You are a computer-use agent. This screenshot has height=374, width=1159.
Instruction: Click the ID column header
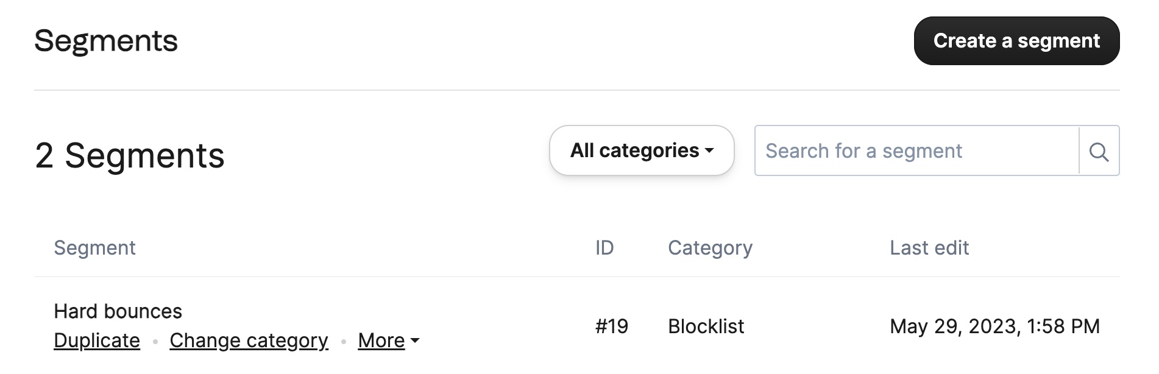pos(604,248)
